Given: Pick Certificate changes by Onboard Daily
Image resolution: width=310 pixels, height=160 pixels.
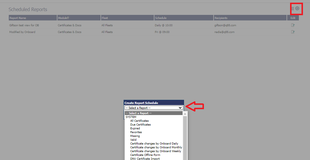Looking at the screenshot, I should click(x=154, y=143).
